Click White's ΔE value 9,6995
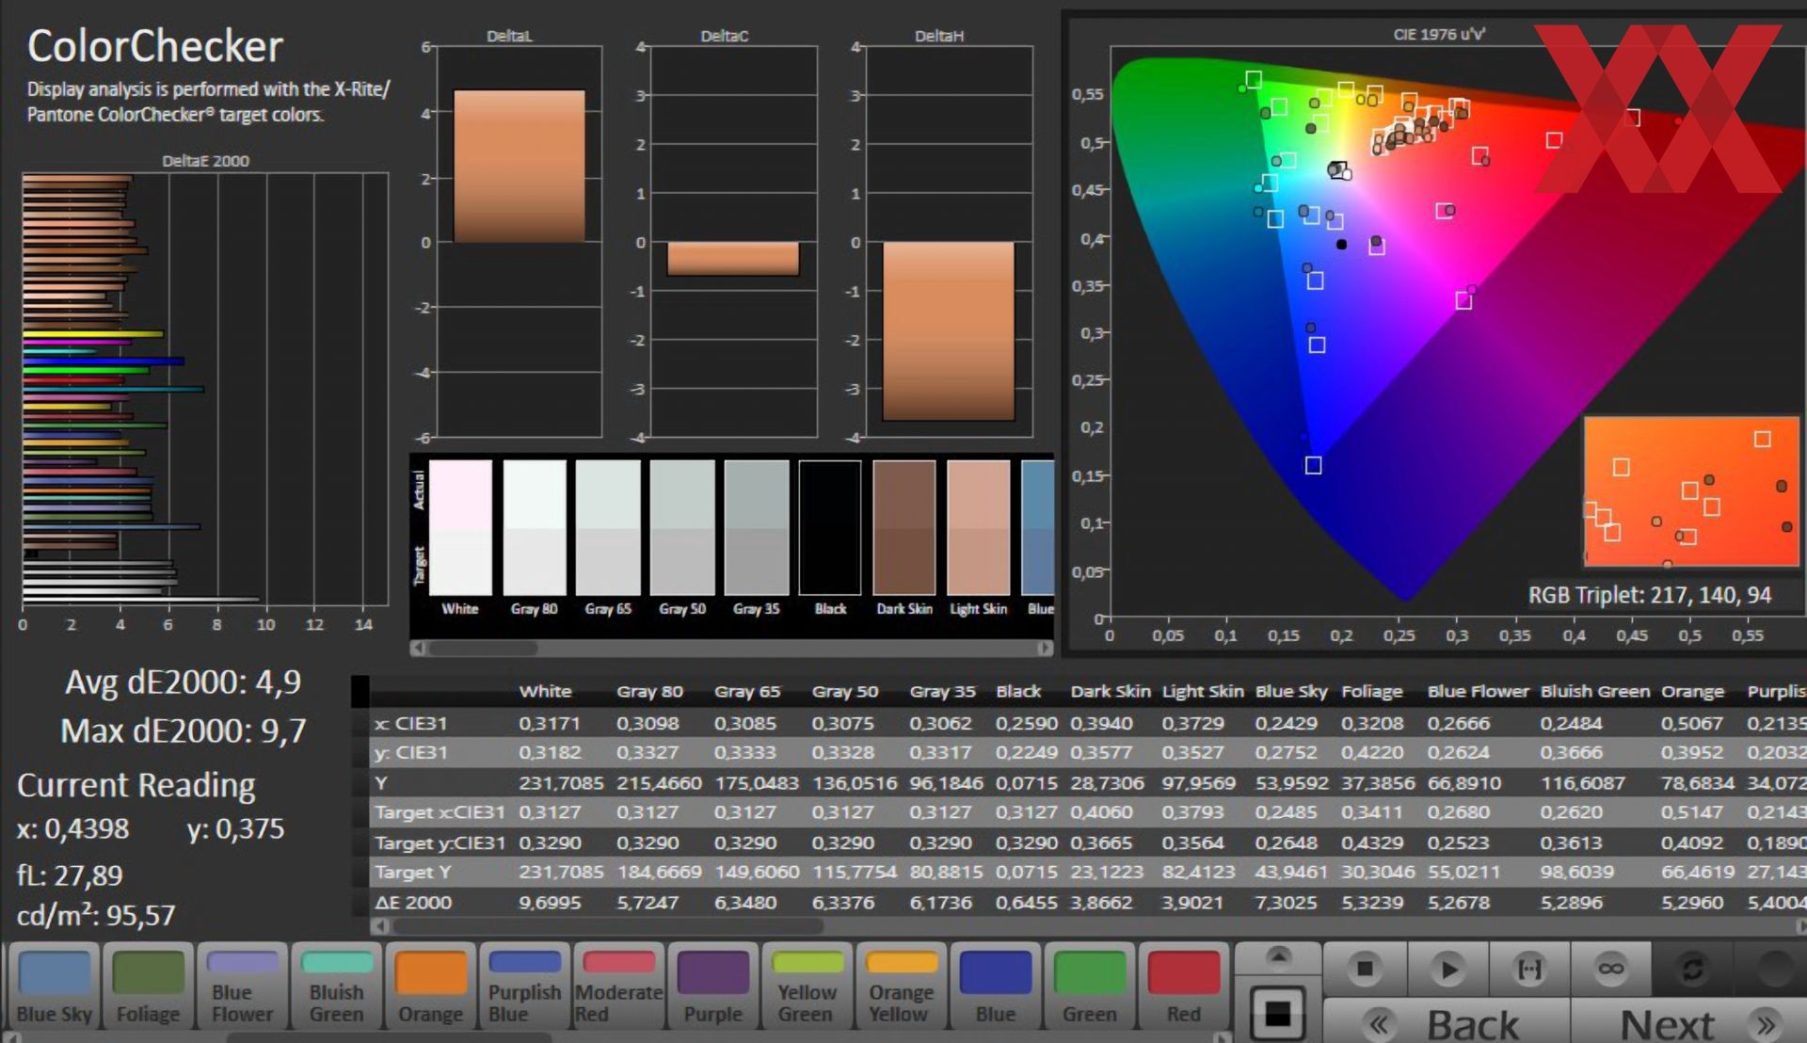 [550, 903]
